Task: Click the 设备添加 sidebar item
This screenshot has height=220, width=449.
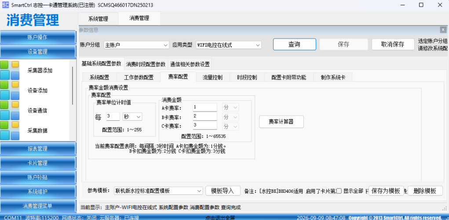Action: [37, 91]
